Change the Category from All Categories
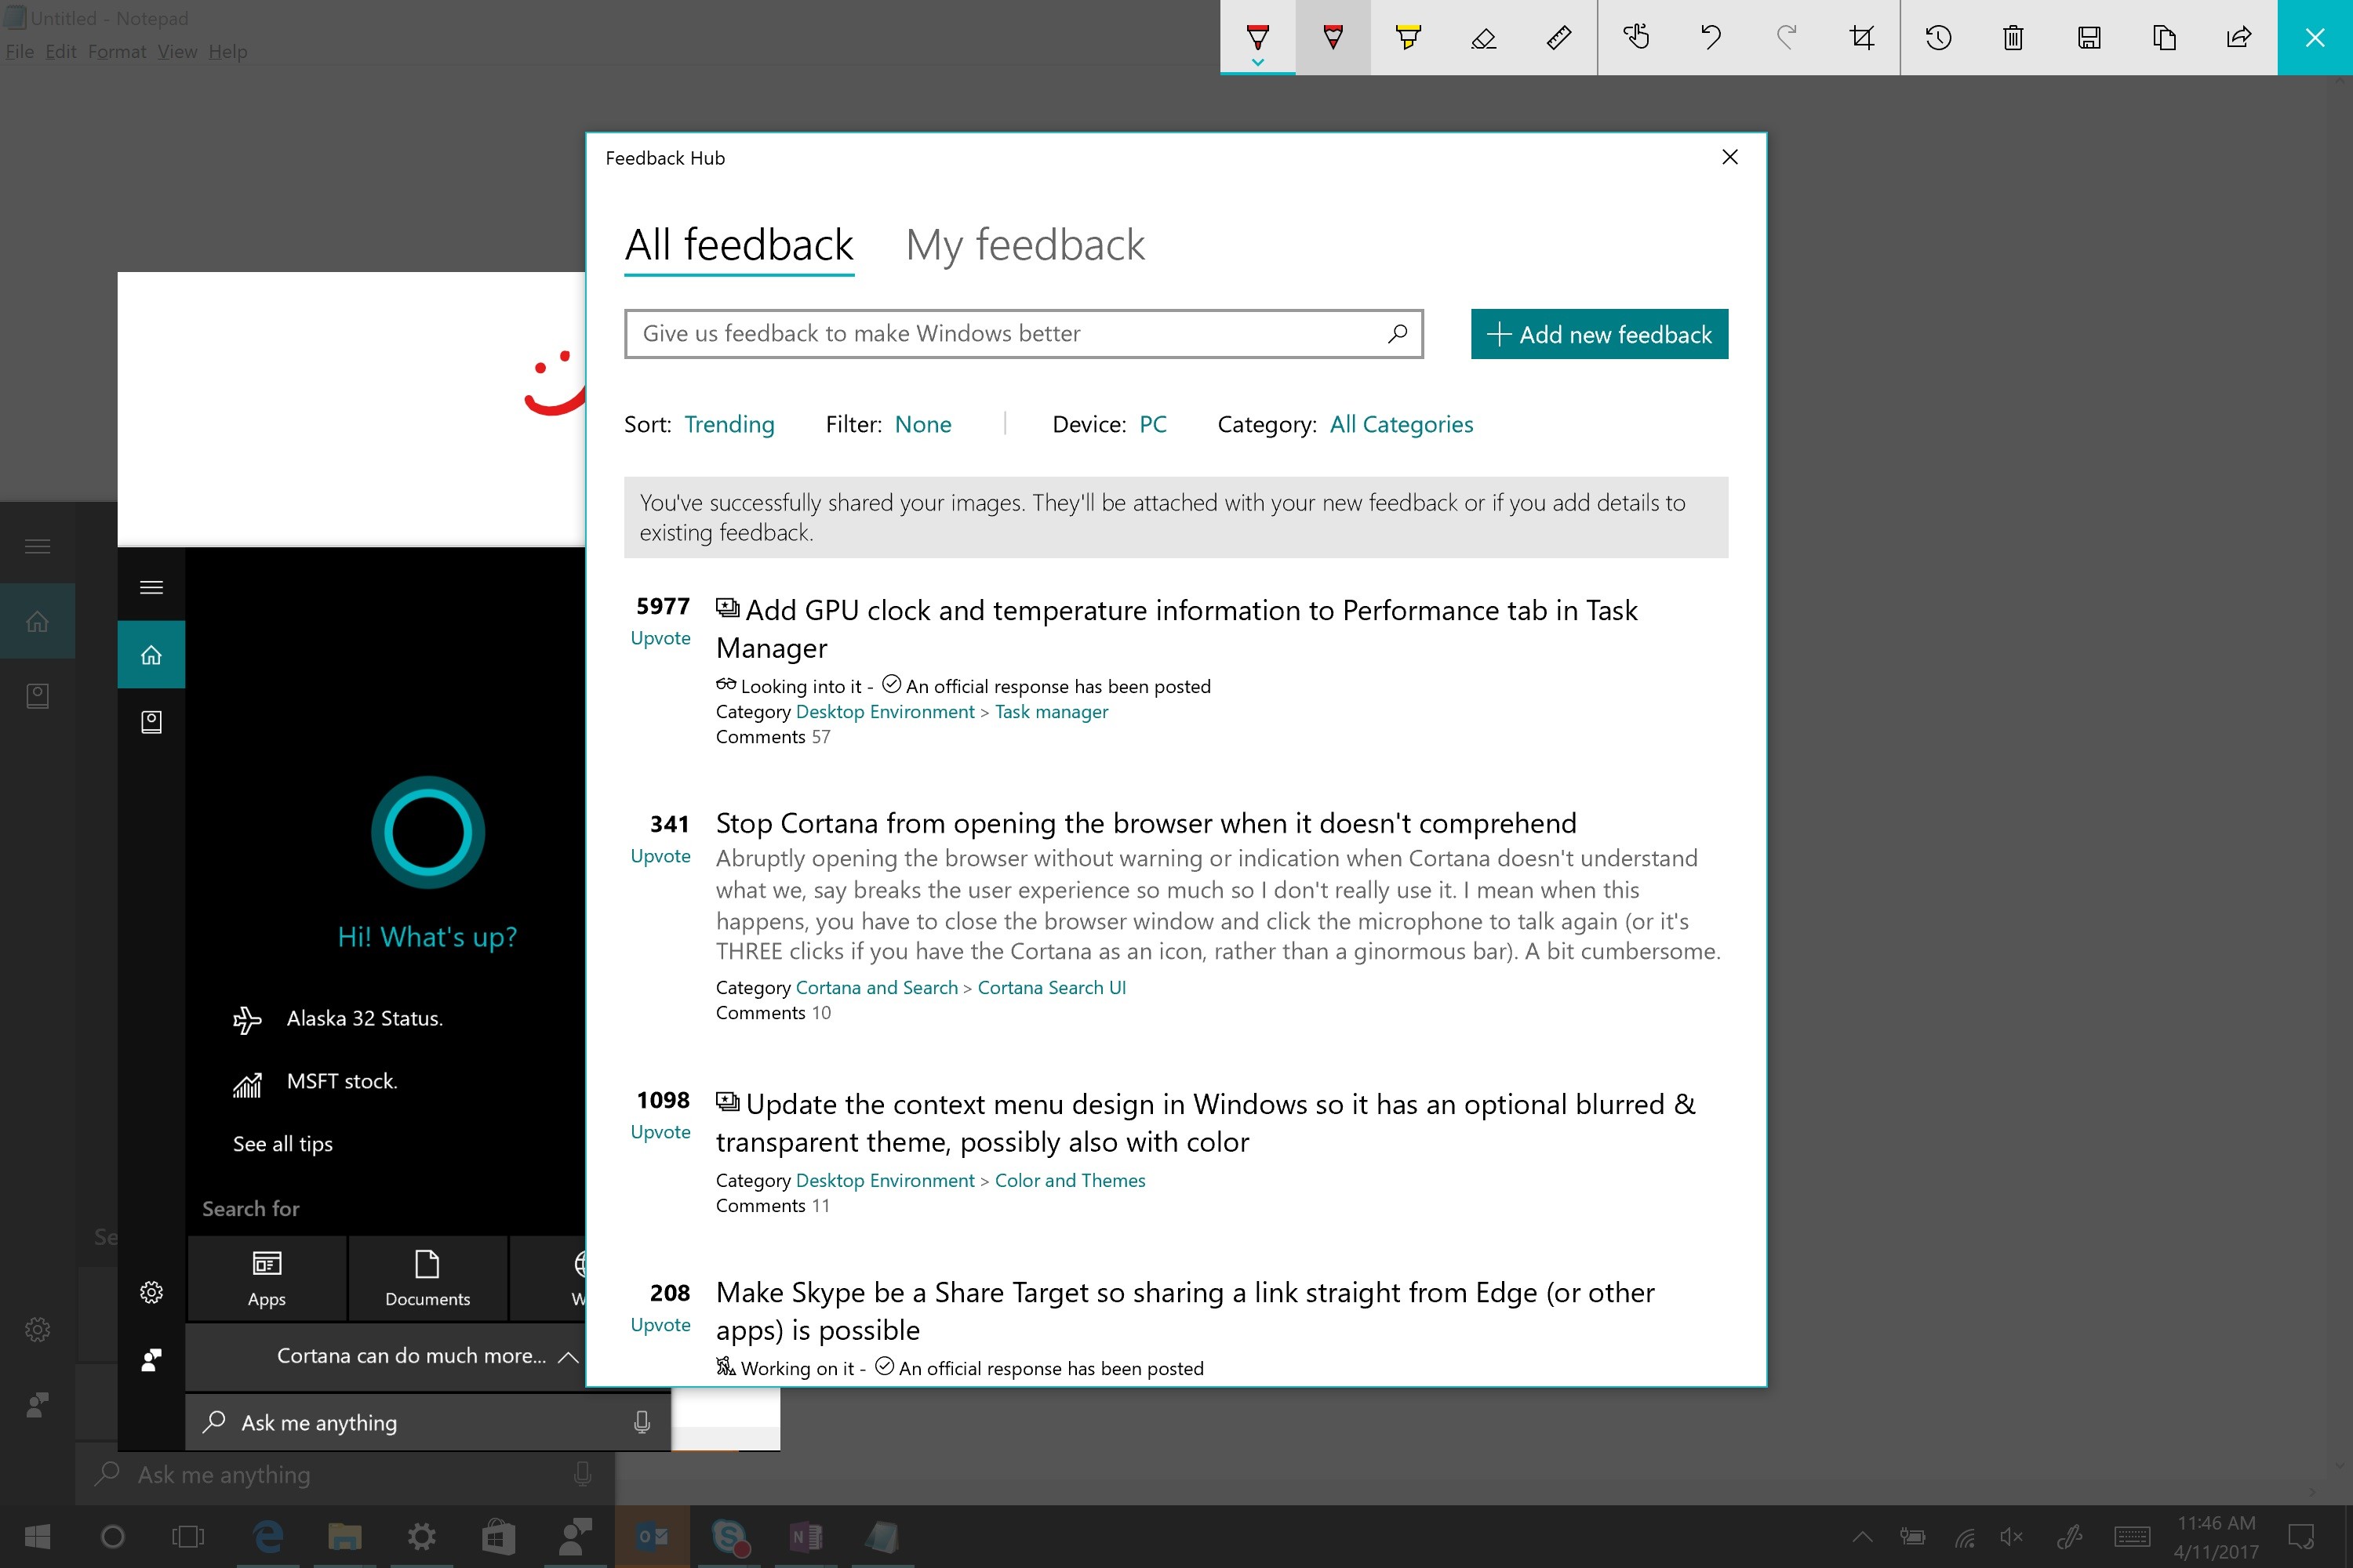 coord(1401,424)
